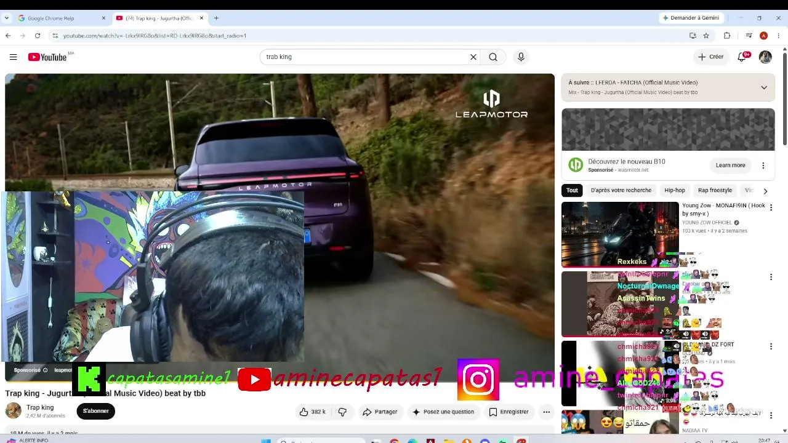Reload the current page

[x=38, y=36]
